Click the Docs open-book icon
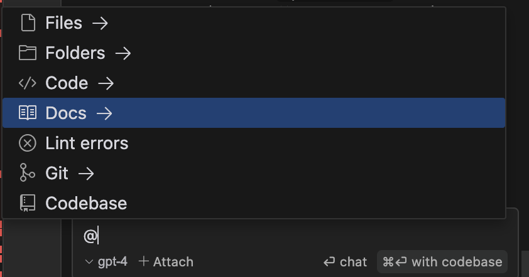 click(x=28, y=113)
